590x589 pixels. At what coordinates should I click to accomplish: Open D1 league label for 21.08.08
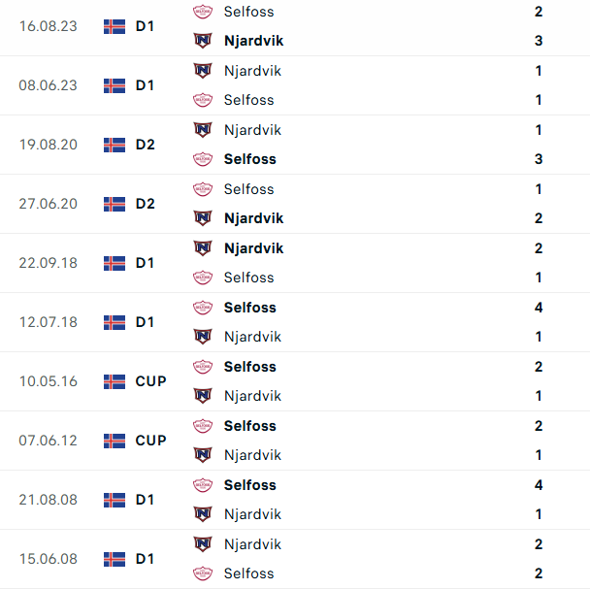point(145,500)
